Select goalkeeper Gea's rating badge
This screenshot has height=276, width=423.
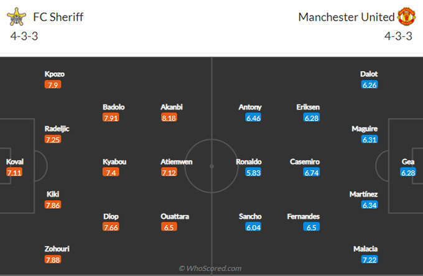(x=408, y=172)
